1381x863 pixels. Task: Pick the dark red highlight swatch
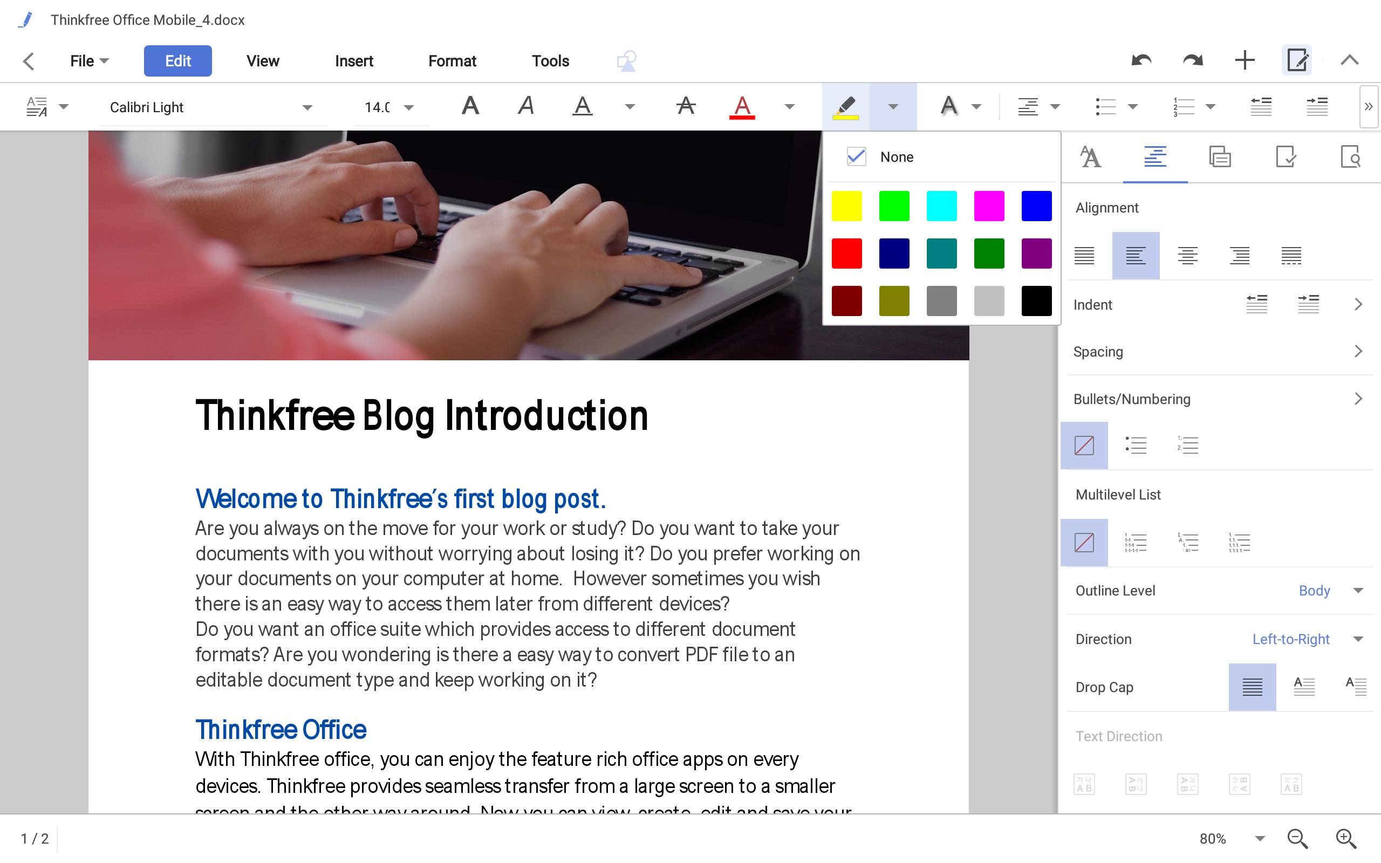coord(846,301)
